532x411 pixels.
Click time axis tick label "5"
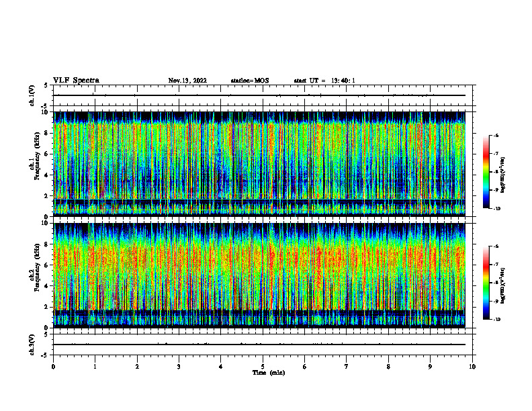[263, 367]
